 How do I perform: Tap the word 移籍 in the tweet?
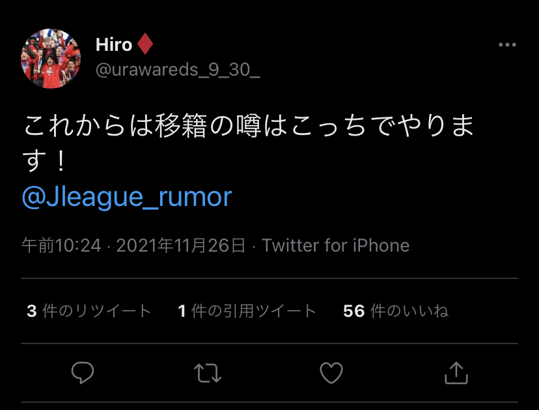[x=180, y=126]
